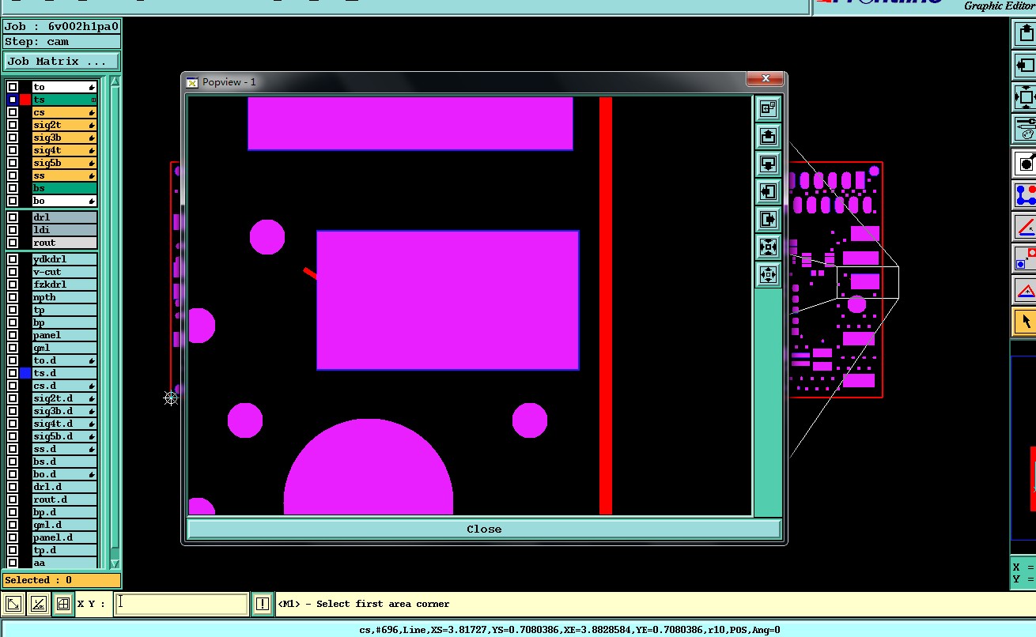Click the Popview window X button
Screen dimensions: 1036x637
click(766, 78)
